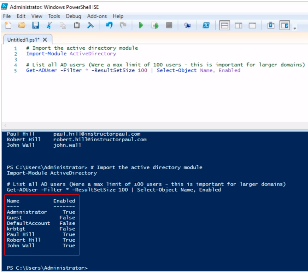Stop operation with the square icon
The image size is (308, 272).
[169, 25]
